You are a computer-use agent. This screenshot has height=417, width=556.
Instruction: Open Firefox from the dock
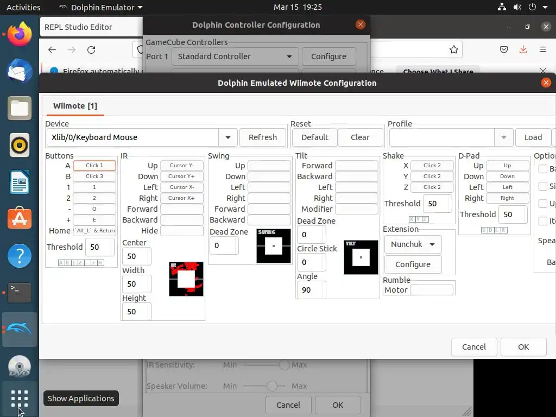[20, 34]
